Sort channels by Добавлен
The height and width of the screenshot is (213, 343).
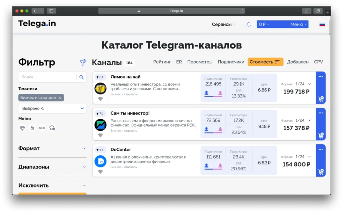point(298,62)
